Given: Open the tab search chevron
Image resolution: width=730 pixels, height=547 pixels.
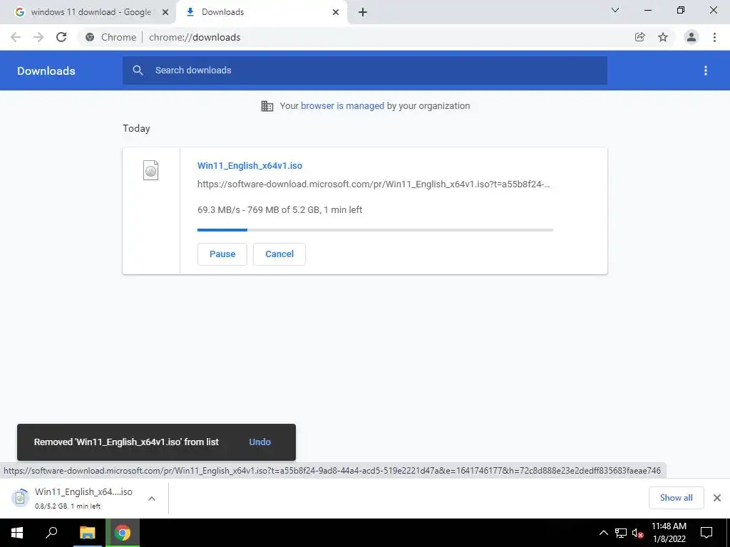Looking at the screenshot, I should 615,10.
